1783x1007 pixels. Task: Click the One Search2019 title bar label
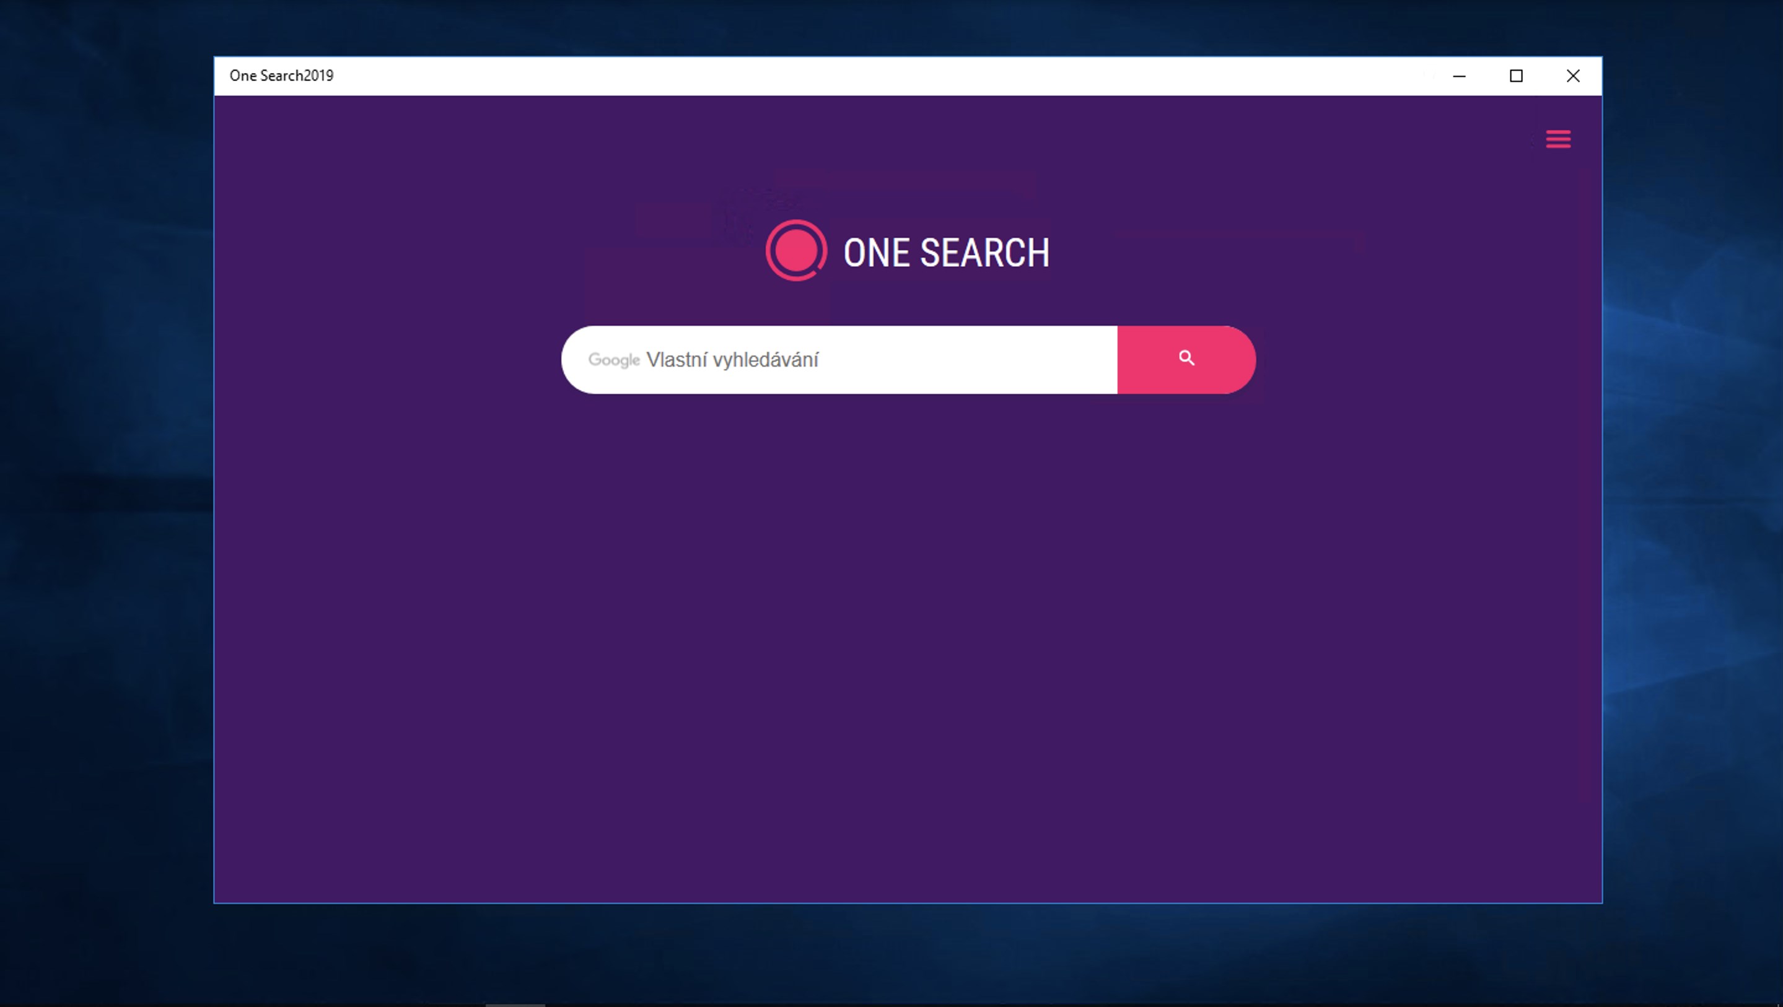(281, 76)
